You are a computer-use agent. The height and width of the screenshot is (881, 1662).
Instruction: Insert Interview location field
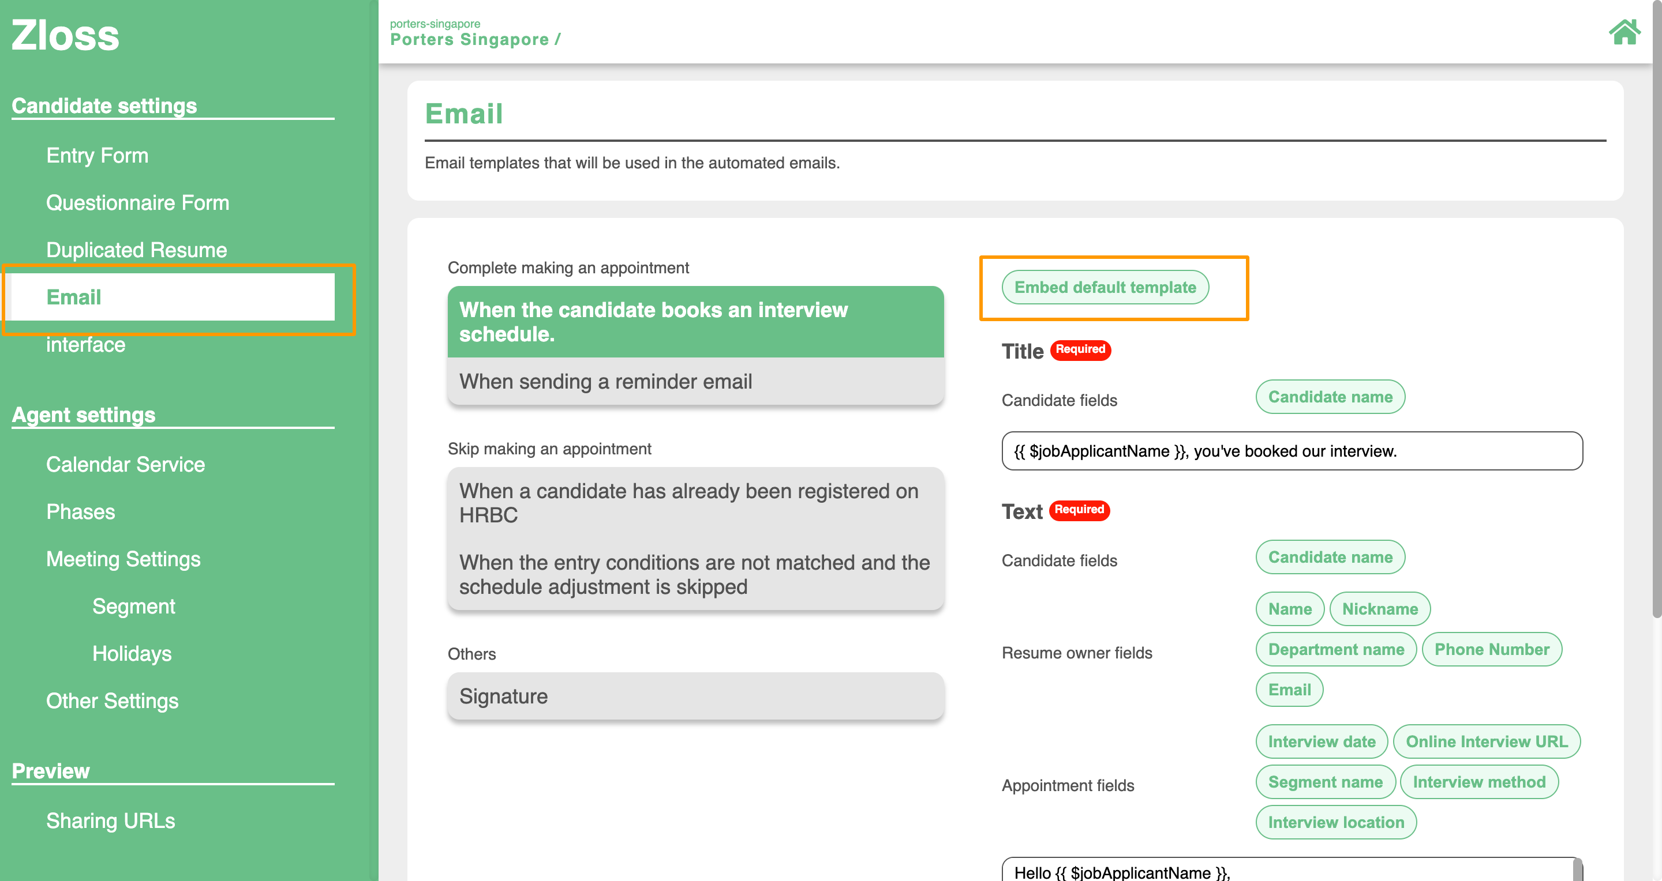click(x=1335, y=822)
